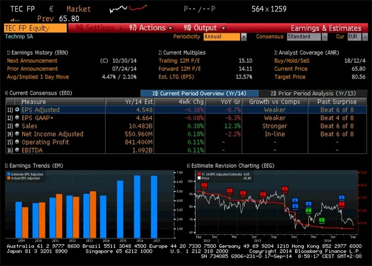Click the orange Actual EPS Adjusted legend swatch
The image size is (372, 266).
point(9,178)
